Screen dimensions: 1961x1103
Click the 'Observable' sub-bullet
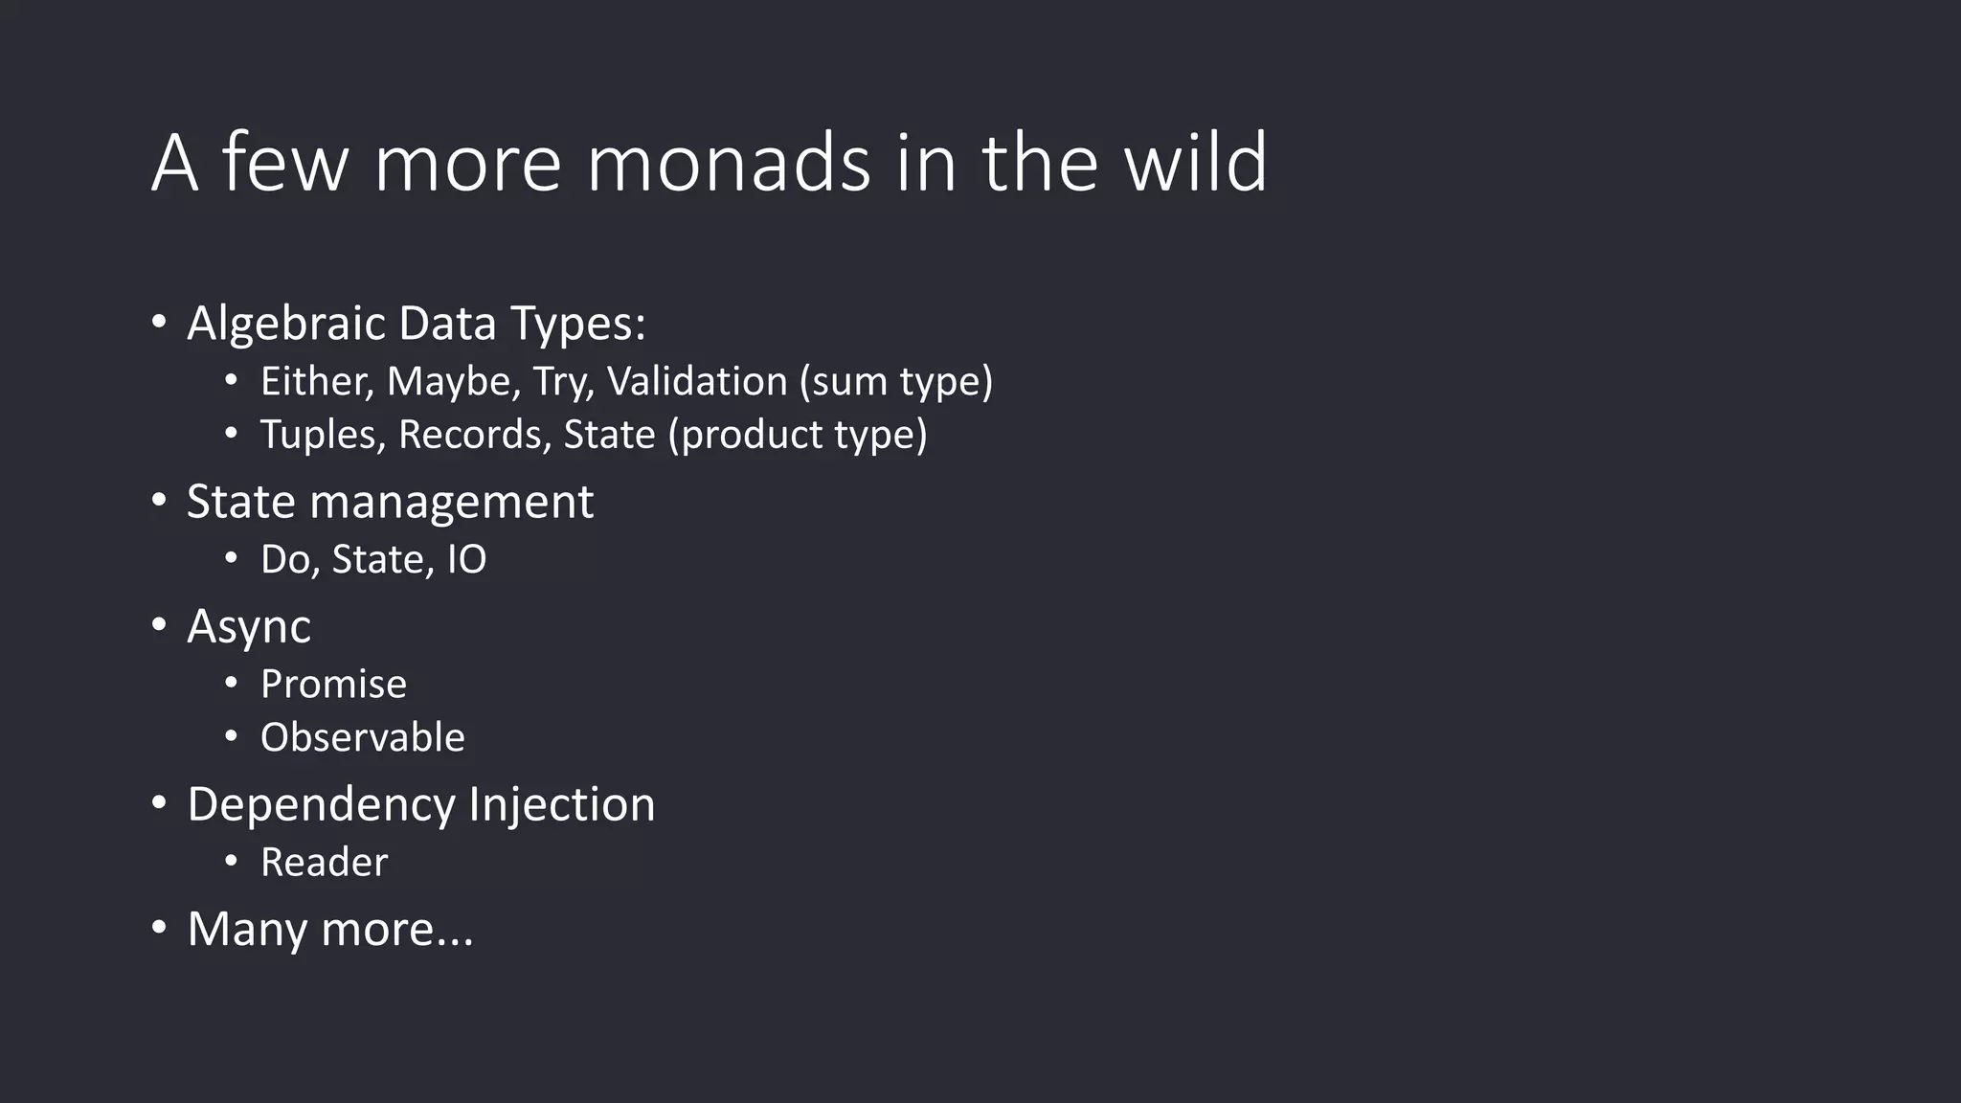click(363, 737)
